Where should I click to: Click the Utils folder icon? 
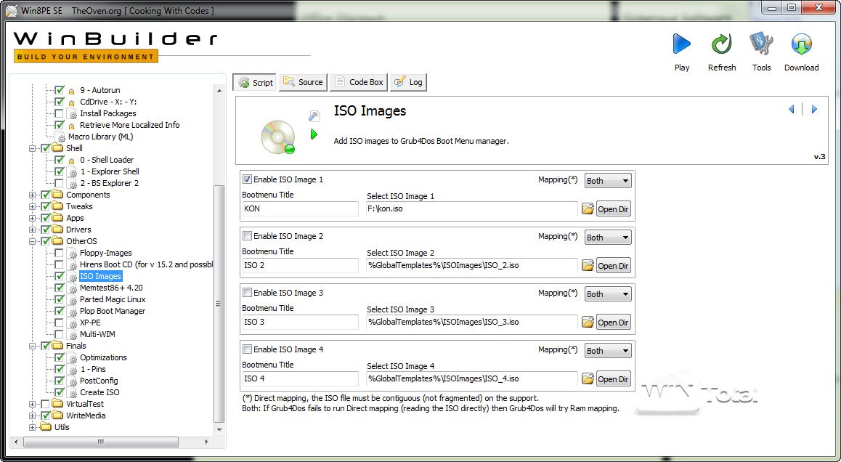click(x=46, y=427)
